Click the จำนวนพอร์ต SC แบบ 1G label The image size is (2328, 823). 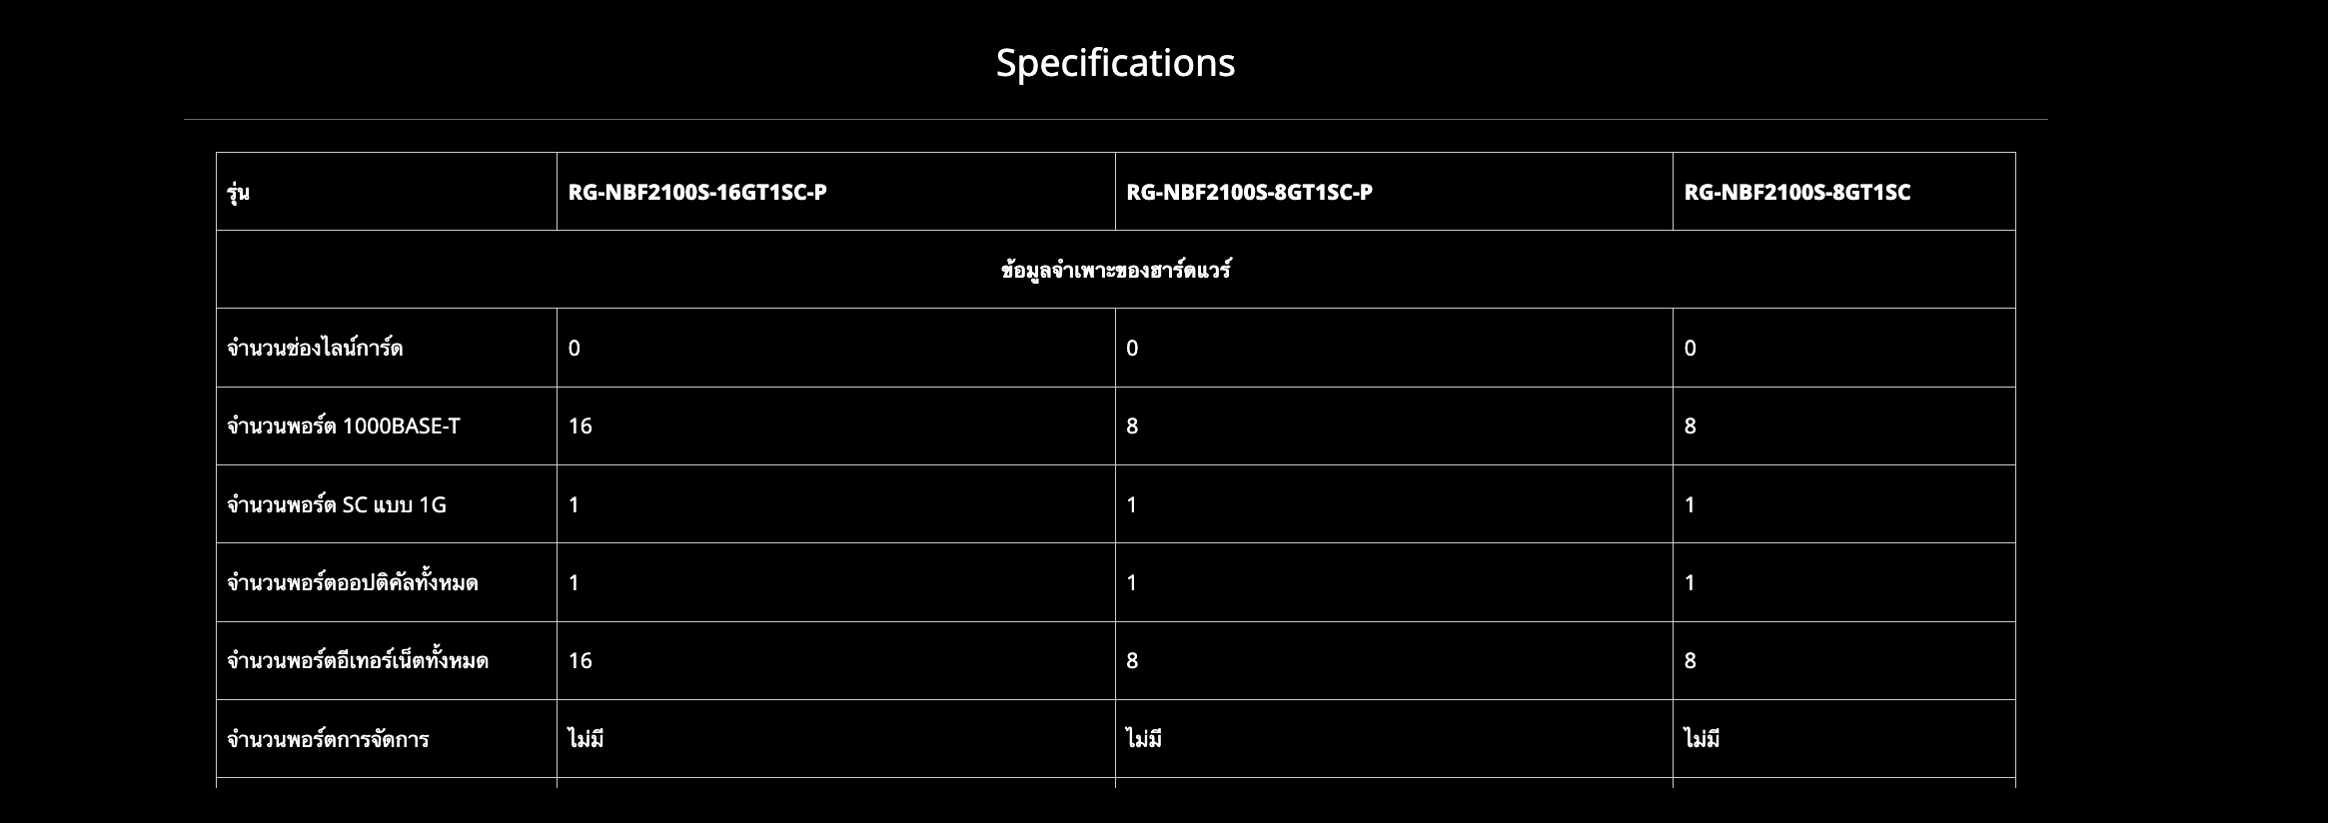[x=337, y=504]
